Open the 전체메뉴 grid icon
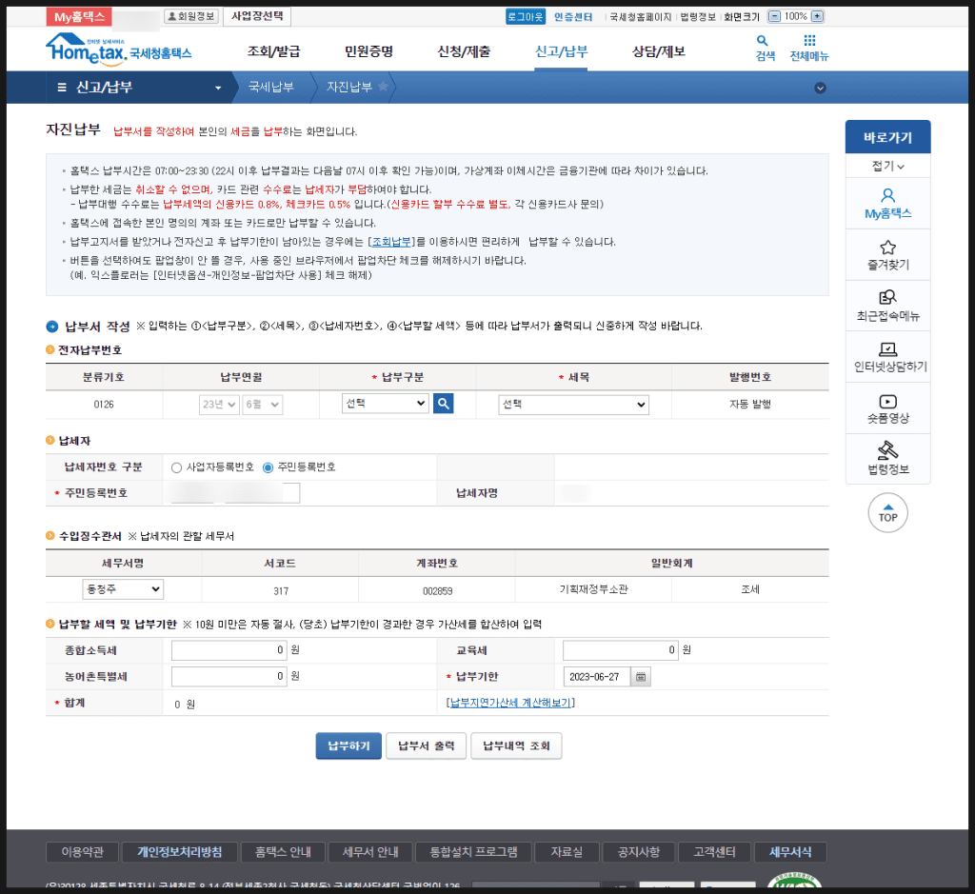Viewport: 975px width, 894px height. coord(808,42)
